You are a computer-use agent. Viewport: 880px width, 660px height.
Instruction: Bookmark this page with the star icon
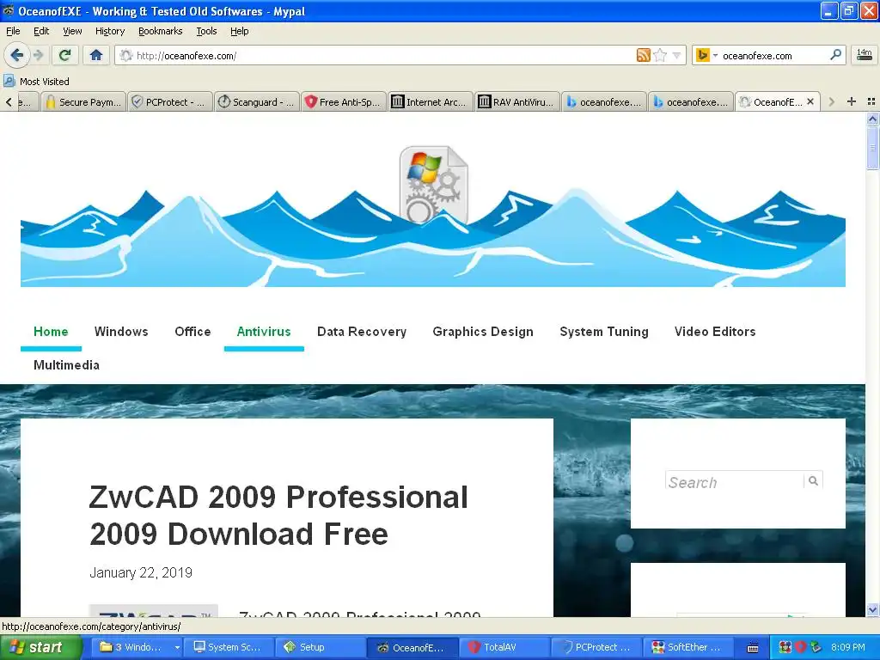click(x=661, y=55)
